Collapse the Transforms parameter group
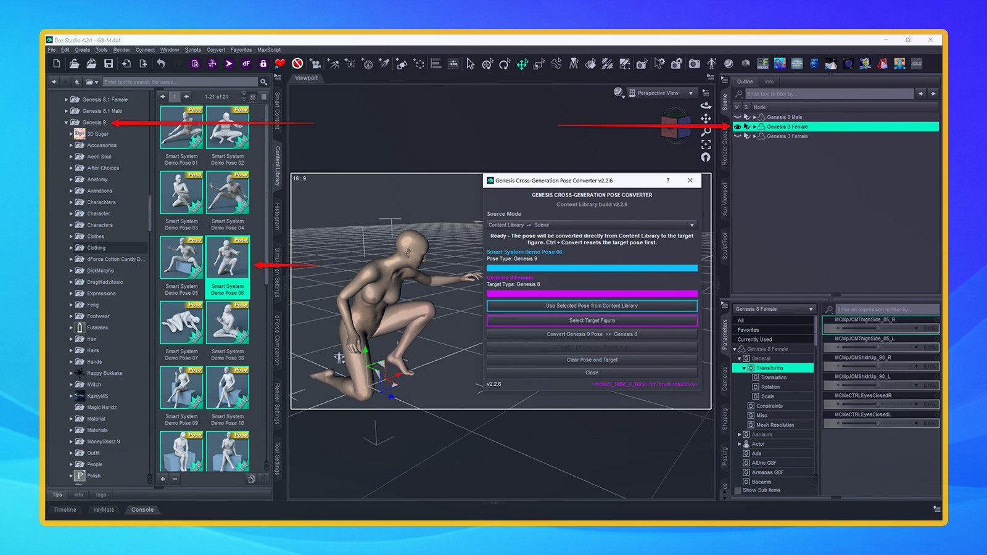The width and height of the screenshot is (987, 555). [x=744, y=368]
